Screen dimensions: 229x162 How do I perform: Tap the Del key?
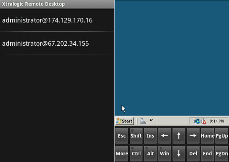193,154
